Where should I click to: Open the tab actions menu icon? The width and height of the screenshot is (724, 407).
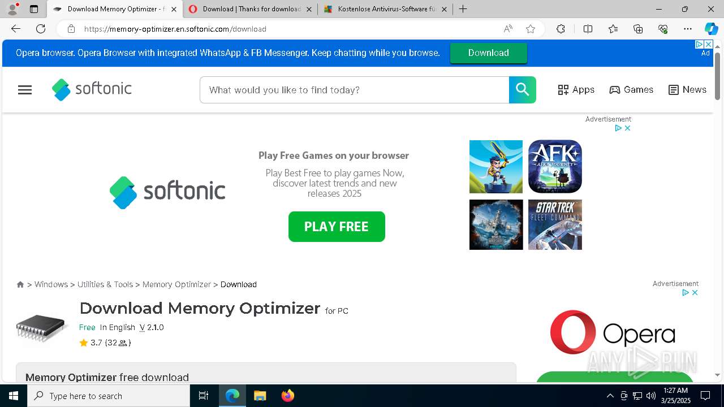(x=34, y=9)
